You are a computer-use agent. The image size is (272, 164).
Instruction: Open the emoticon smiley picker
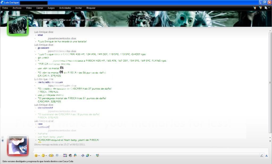[36, 156]
